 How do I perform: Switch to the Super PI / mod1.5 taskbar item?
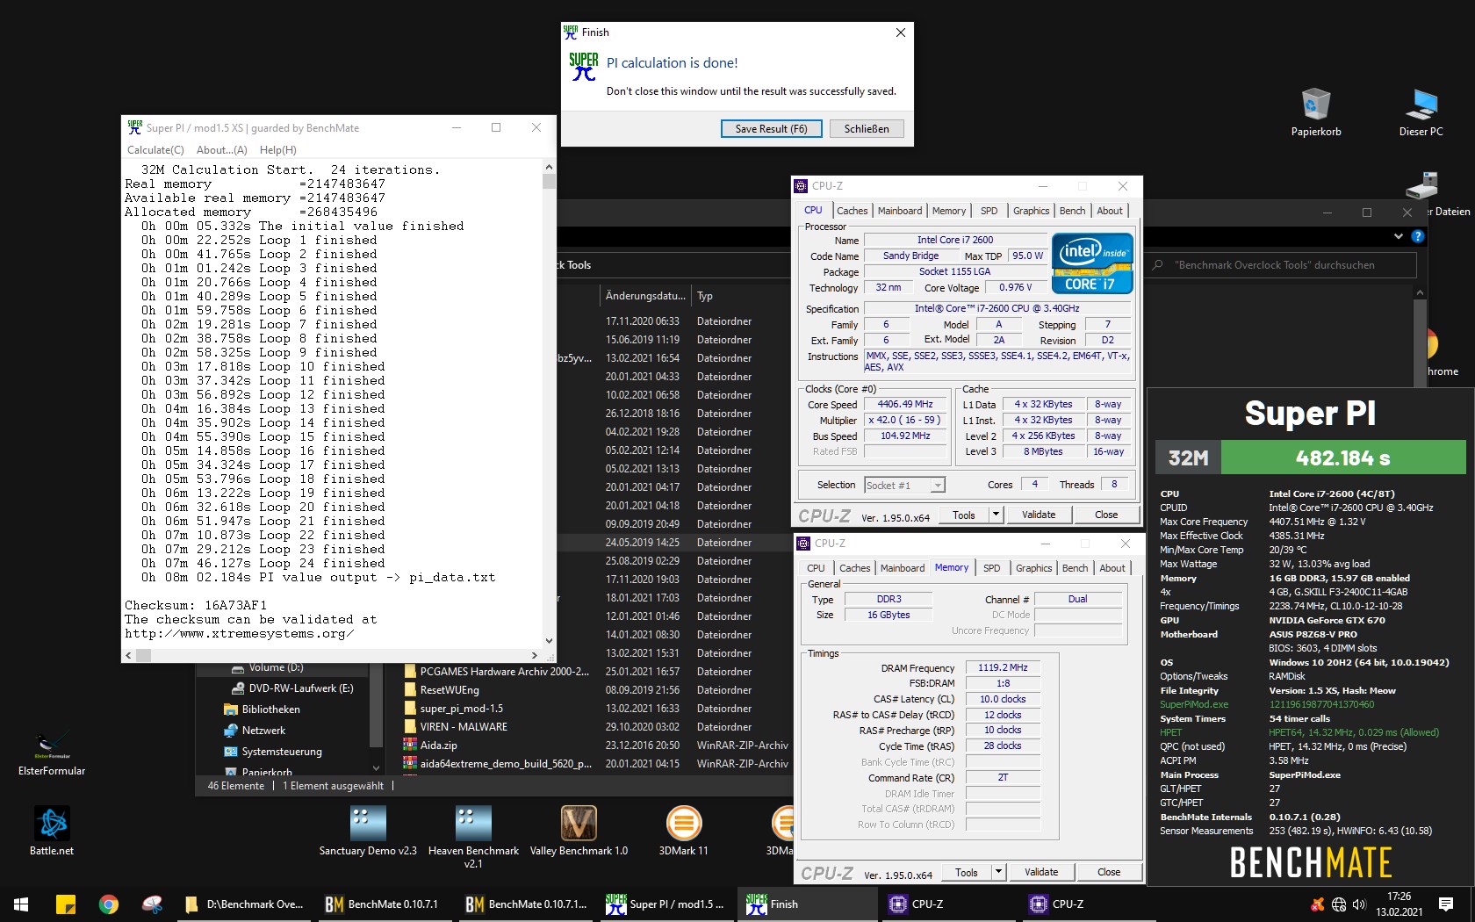(666, 904)
